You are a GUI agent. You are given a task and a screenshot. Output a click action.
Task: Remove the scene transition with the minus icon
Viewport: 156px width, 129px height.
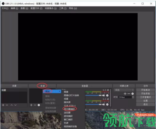tap(129, 94)
